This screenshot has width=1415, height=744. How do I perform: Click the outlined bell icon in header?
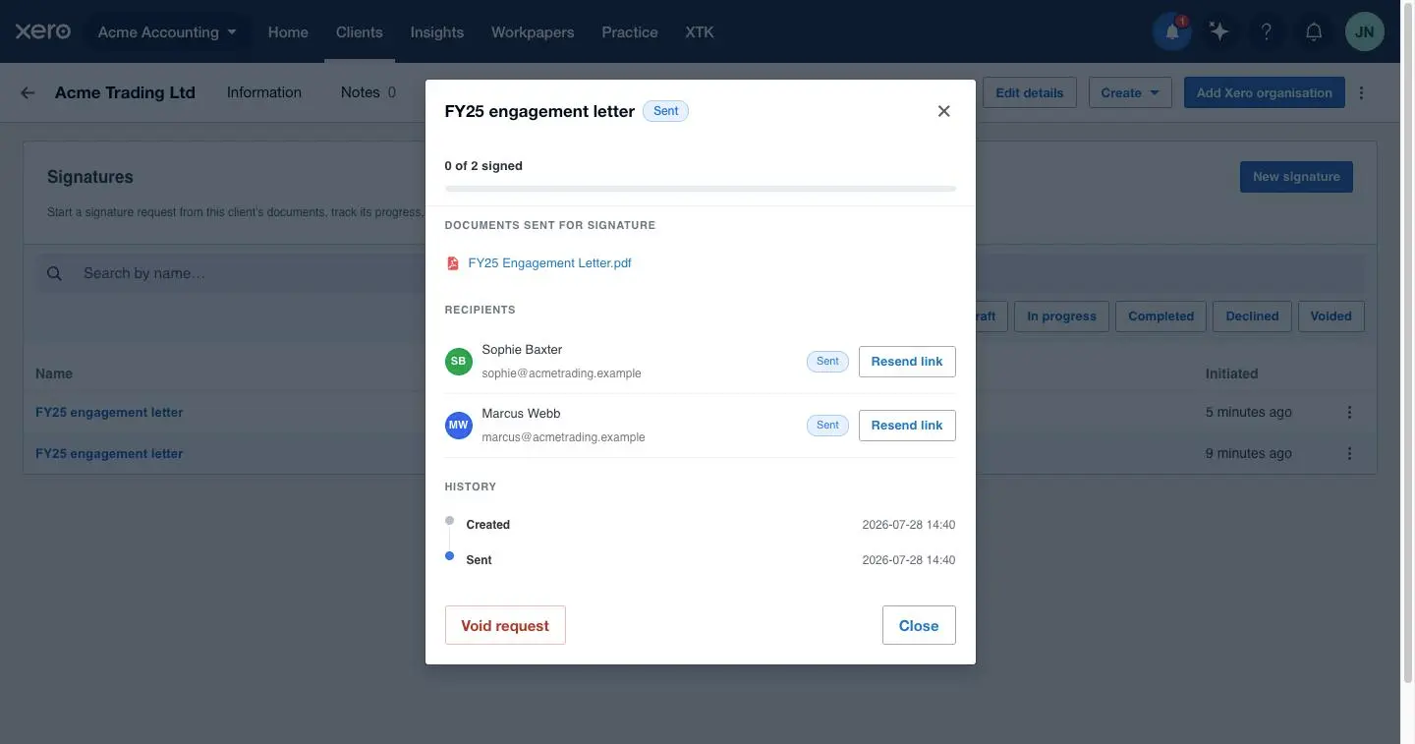1314,31
